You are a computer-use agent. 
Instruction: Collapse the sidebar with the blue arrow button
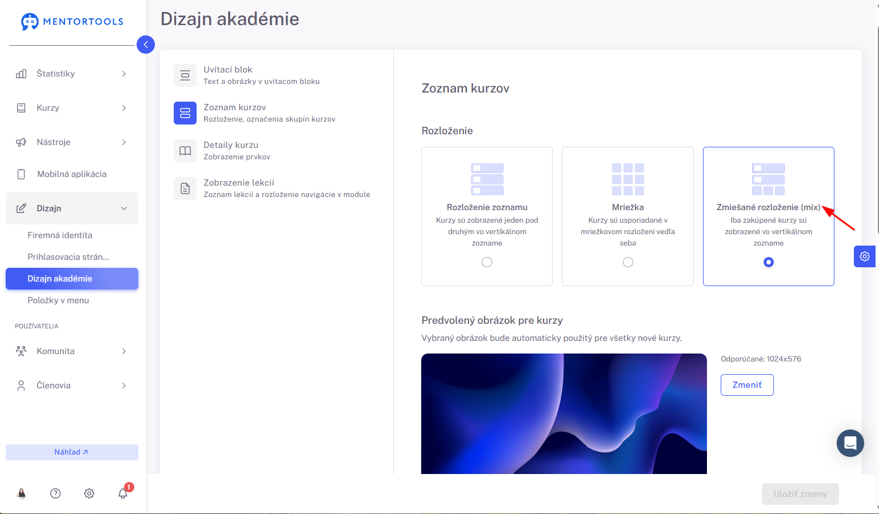(146, 45)
